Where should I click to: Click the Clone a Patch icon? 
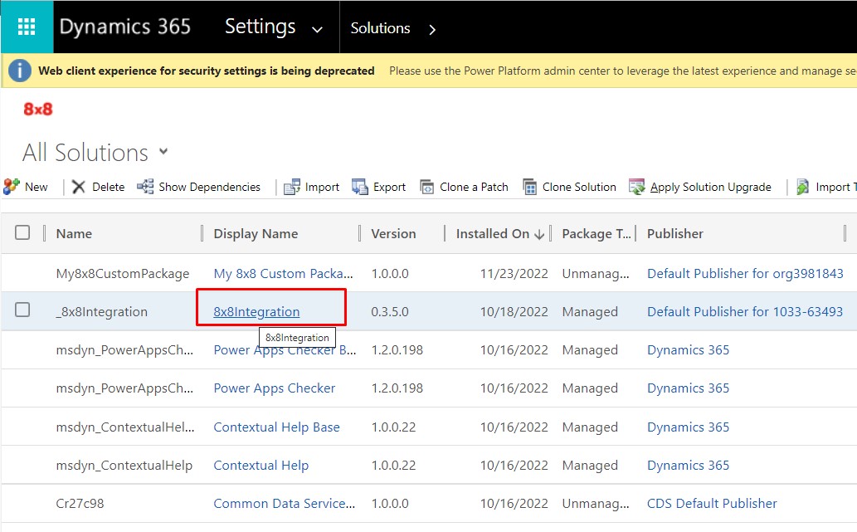click(427, 187)
